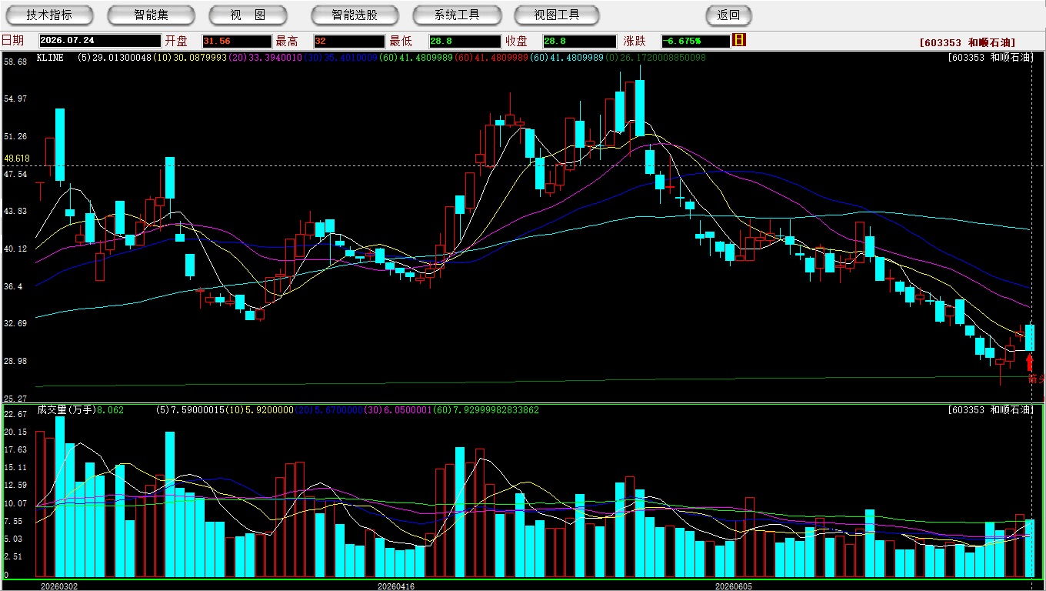The image size is (1046, 591).
Task: Click the MA (10)30.0879993 value
Action: tap(188, 58)
